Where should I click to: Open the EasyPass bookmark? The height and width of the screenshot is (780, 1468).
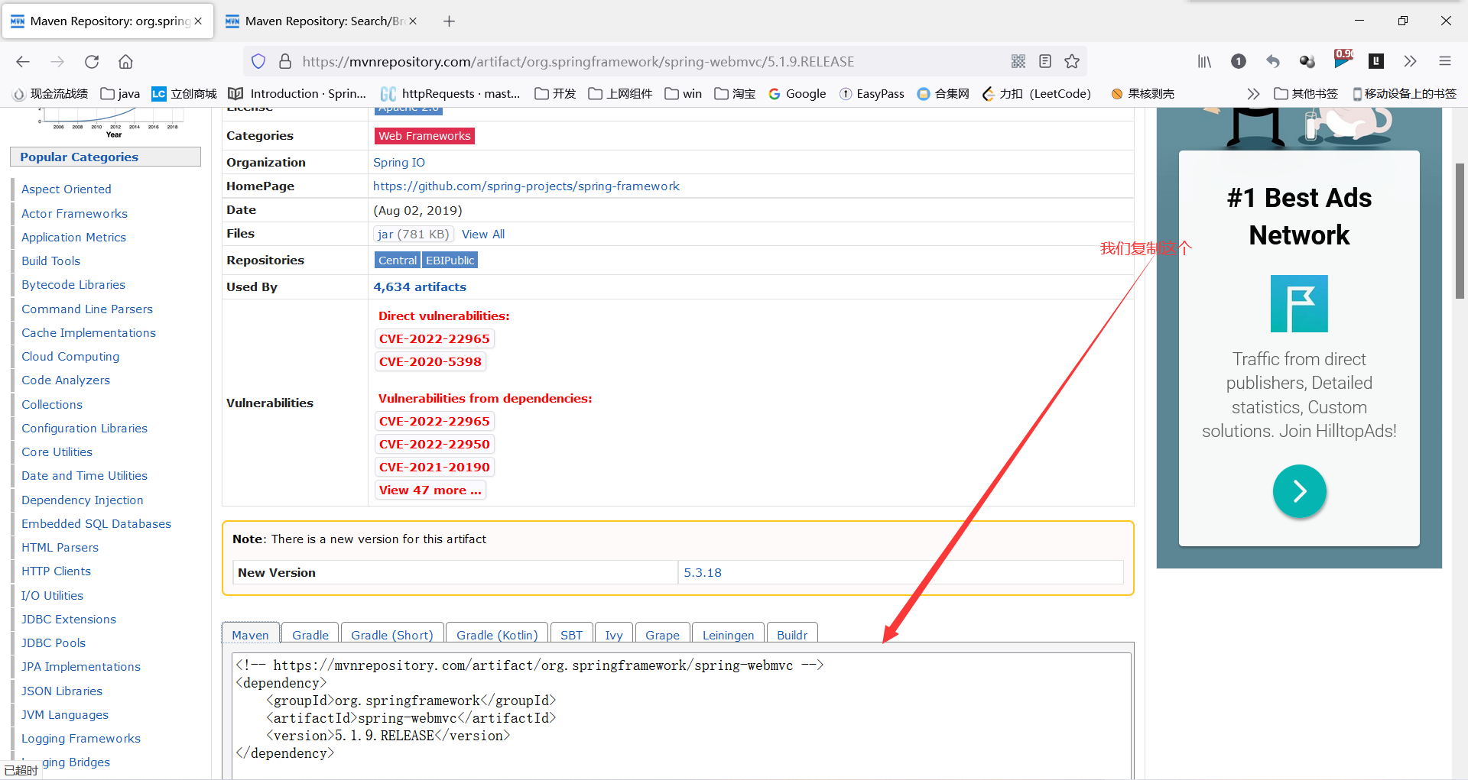click(x=872, y=94)
